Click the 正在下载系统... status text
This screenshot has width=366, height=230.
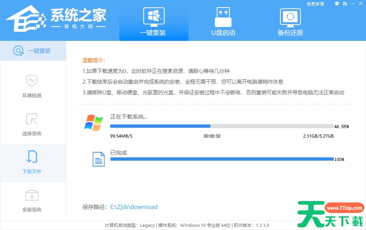pyautogui.click(x=128, y=117)
